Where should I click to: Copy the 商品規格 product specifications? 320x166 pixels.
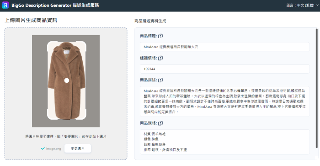point(160,123)
